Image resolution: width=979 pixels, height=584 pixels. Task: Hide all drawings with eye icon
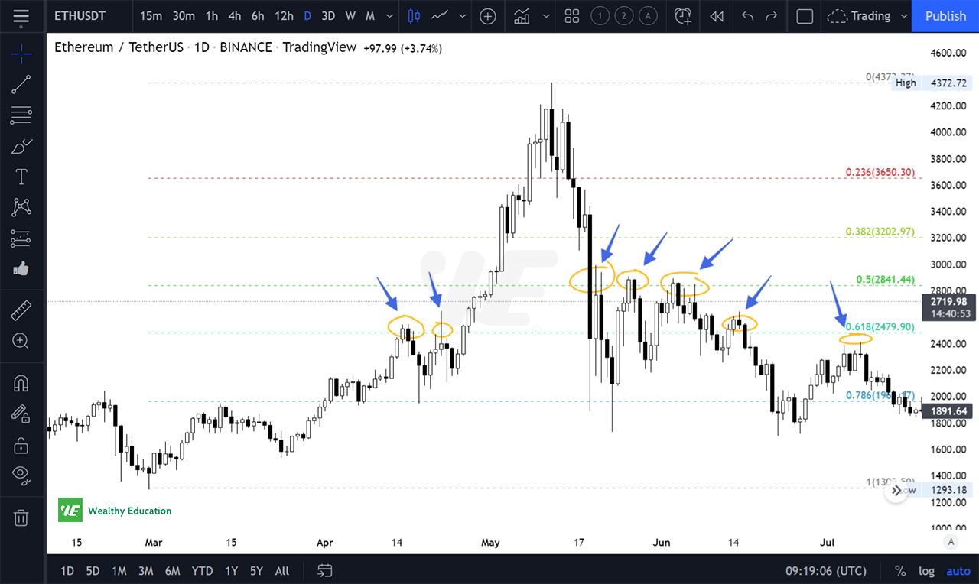click(x=21, y=475)
